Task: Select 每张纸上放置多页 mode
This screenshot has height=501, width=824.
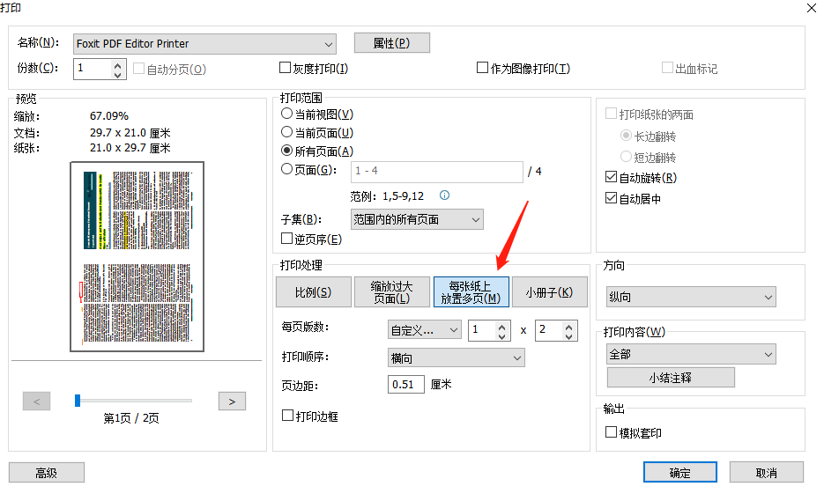Action: pyautogui.click(x=471, y=292)
